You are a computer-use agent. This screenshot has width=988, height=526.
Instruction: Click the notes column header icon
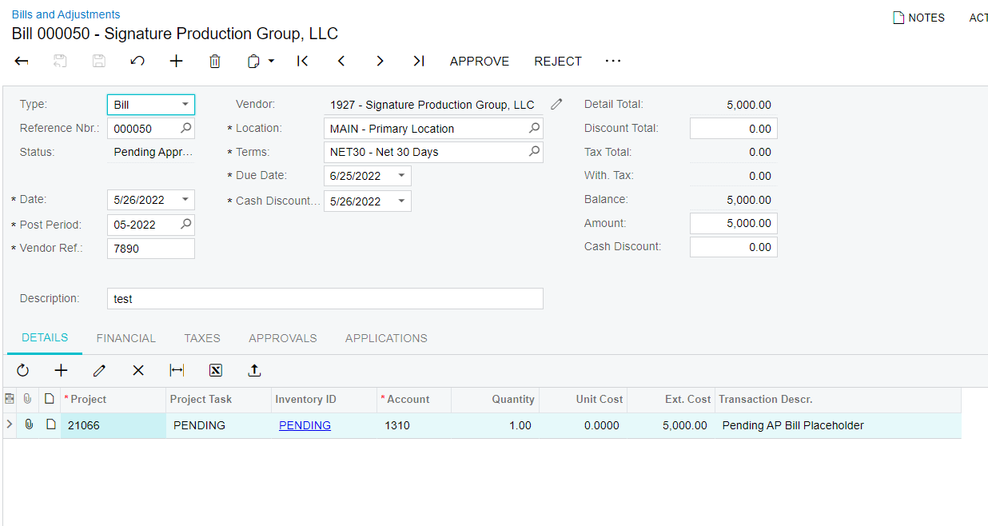click(50, 399)
